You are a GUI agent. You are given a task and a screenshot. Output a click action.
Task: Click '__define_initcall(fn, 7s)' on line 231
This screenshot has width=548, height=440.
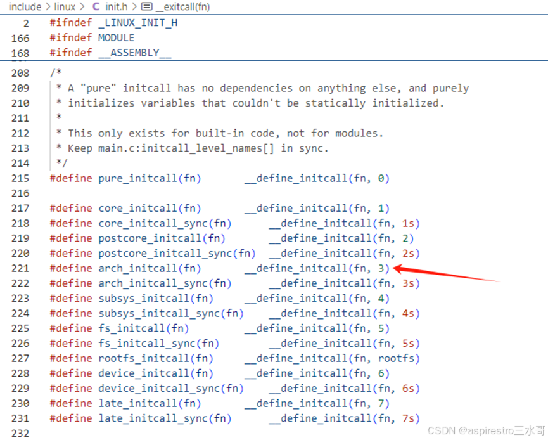tap(344, 419)
